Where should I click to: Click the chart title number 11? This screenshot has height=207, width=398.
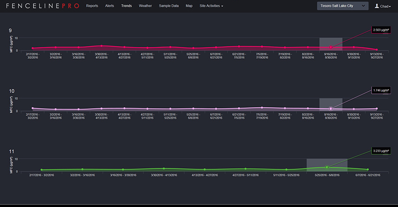click(11, 152)
